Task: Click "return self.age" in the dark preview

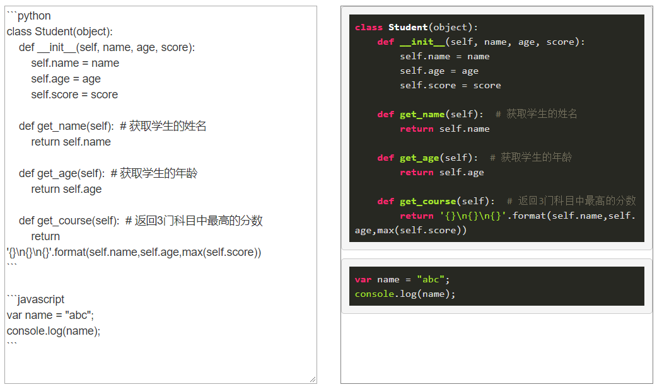Action: [441, 173]
